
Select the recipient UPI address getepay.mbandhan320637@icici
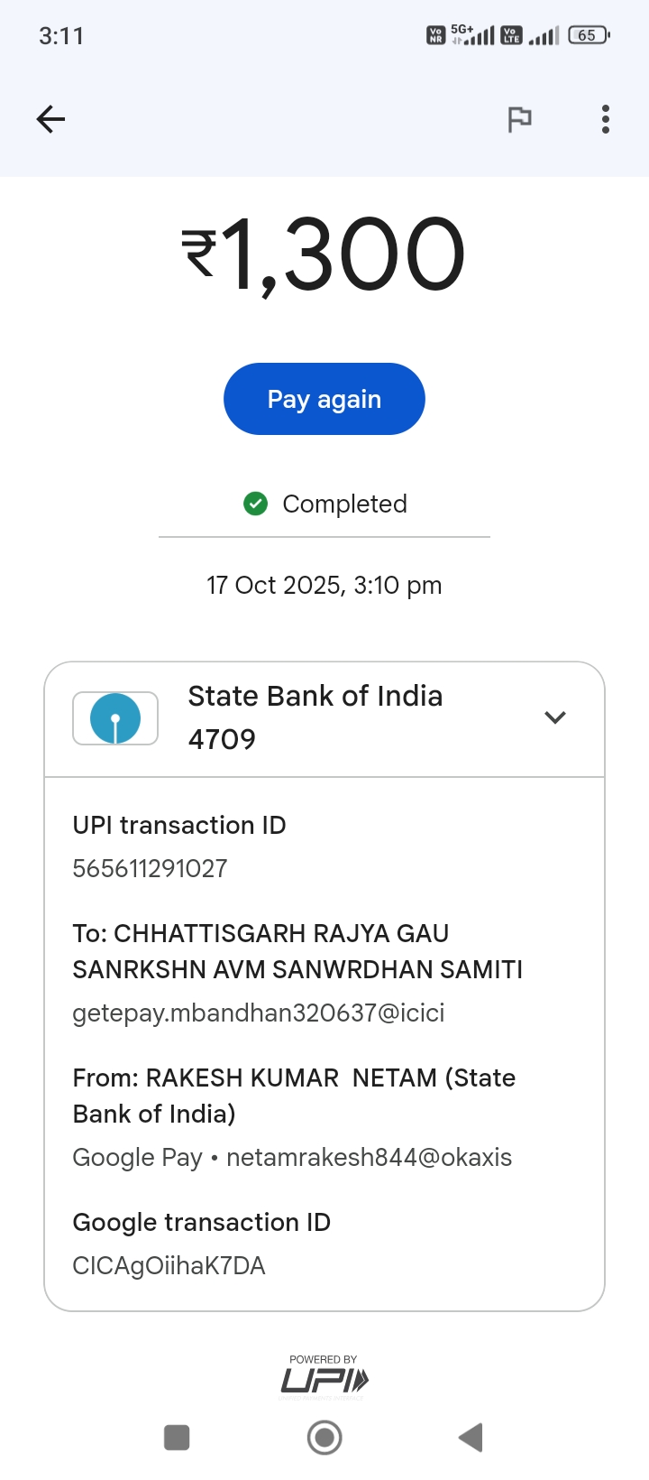point(259,1013)
